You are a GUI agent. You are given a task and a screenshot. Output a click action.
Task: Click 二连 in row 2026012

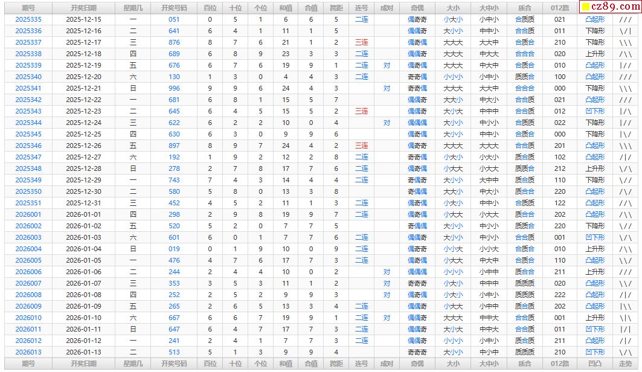pos(362,340)
